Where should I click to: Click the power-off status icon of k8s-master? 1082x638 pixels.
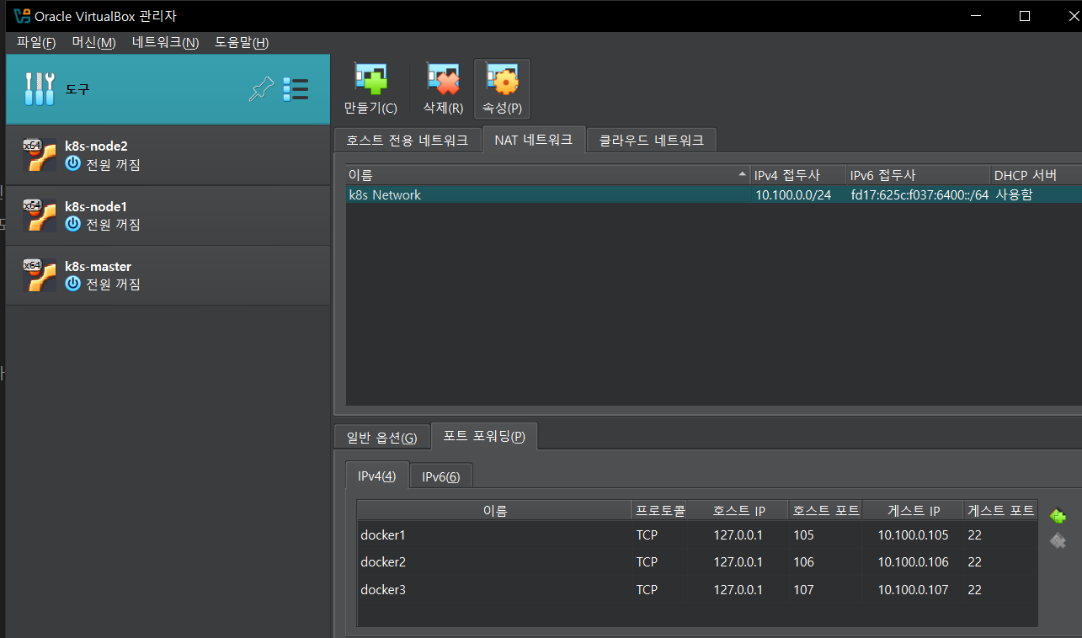tap(73, 284)
